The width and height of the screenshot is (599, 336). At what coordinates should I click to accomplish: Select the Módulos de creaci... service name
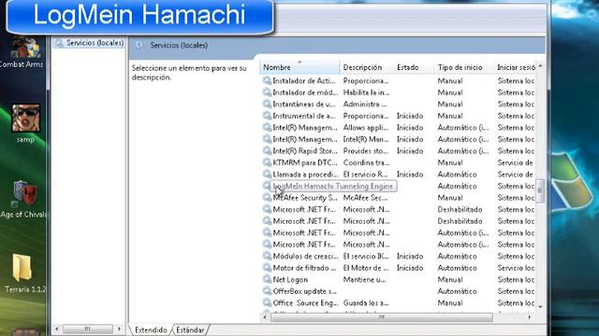(x=305, y=256)
